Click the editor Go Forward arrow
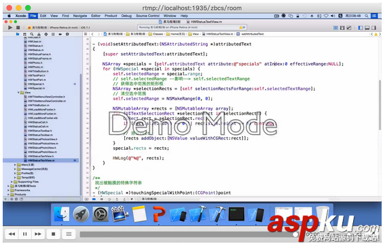 [99, 34]
